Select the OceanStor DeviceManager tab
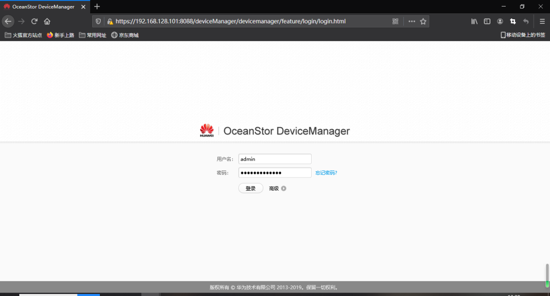The image size is (550, 296). [x=43, y=7]
